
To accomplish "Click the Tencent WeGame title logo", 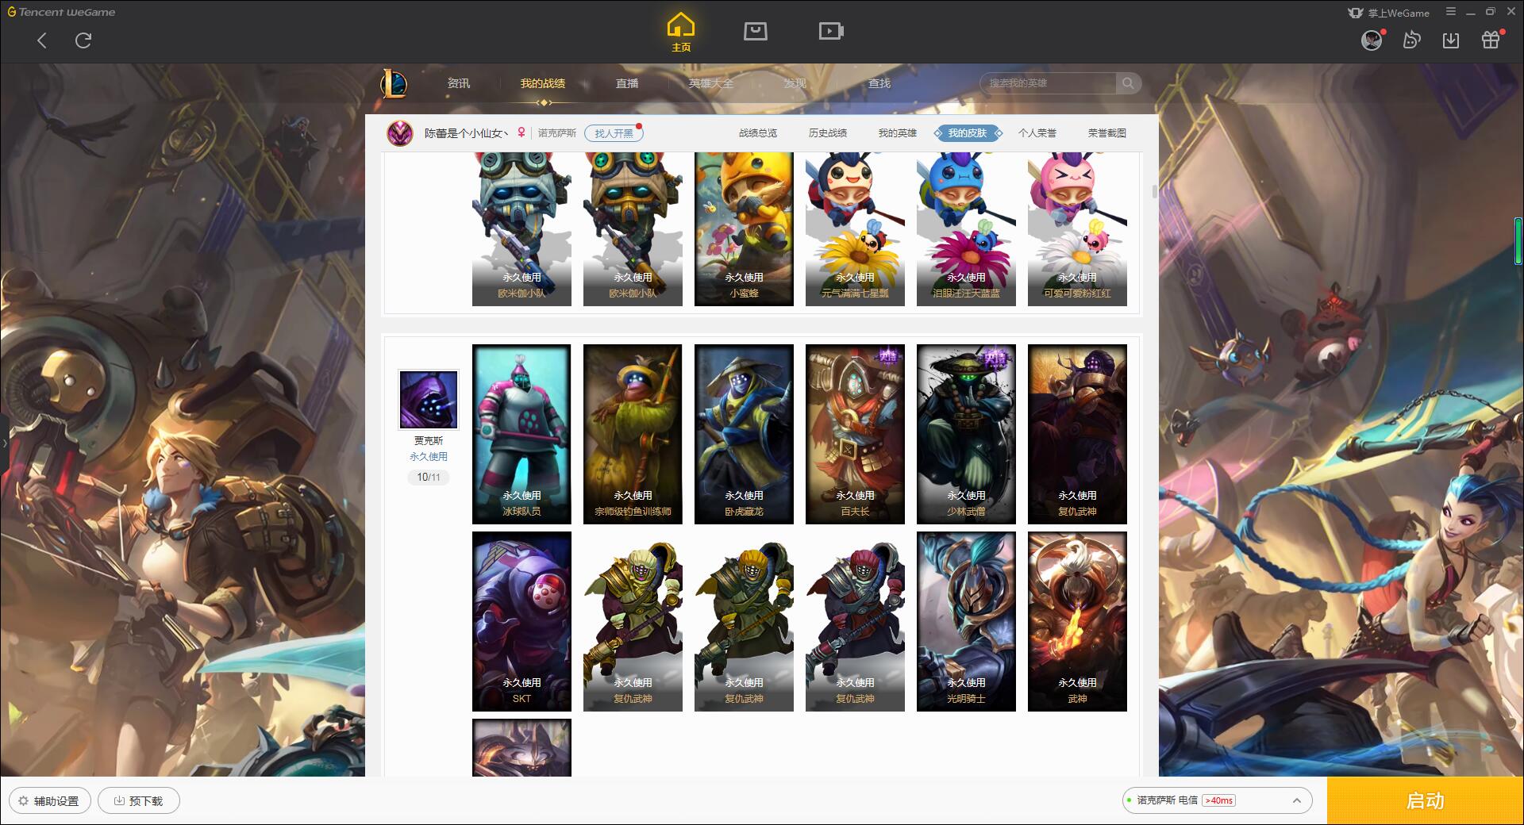I will tap(61, 12).
